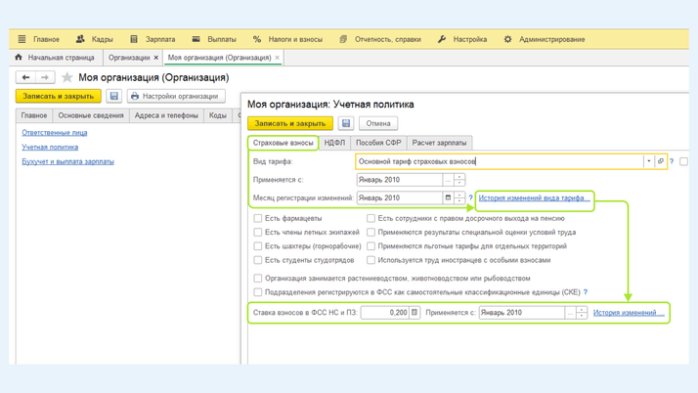The height and width of the screenshot is (393, 698).
Task: Switch to the НДФЛ tab
Action: pos(334,143)
